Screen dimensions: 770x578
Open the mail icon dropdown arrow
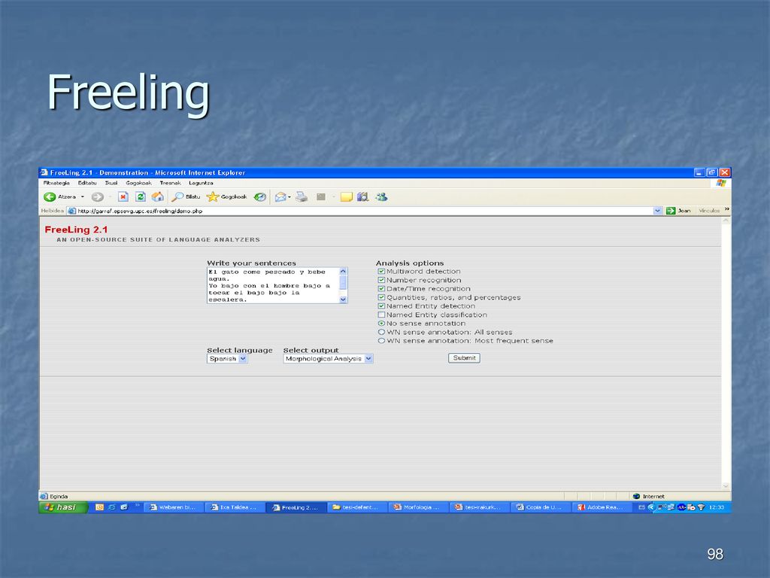point(290,197)
